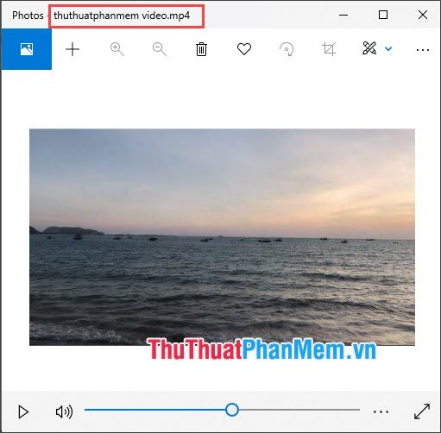Click the thuthuatphanmem video.mp4 title text

(x=122, y=16)
